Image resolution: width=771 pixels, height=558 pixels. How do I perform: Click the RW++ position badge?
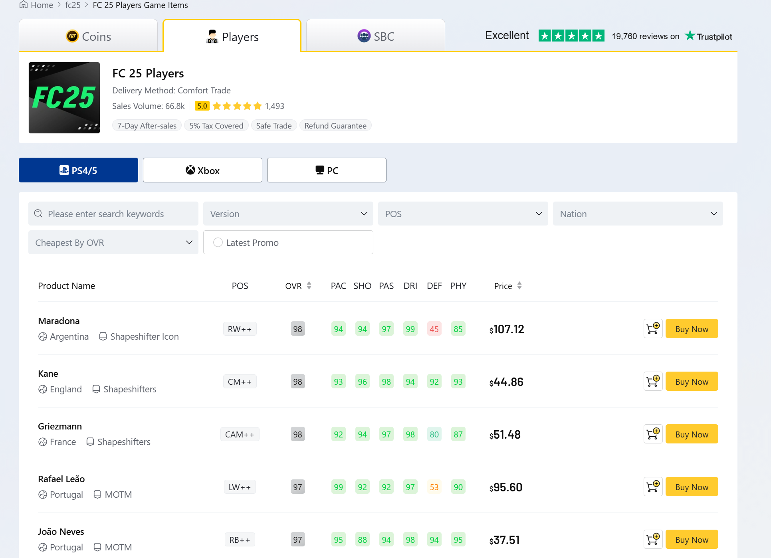point(240,329)
